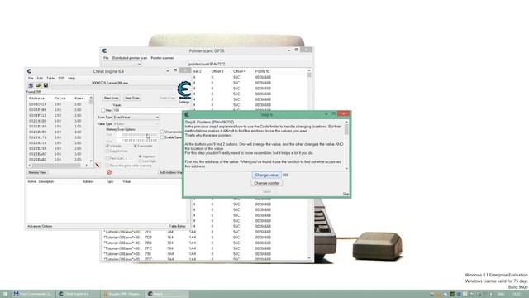The height and width of the screenshot is (298, 529).
Task: Click the Skip link in Step 6 window
Action: click(x=346, y=194)
